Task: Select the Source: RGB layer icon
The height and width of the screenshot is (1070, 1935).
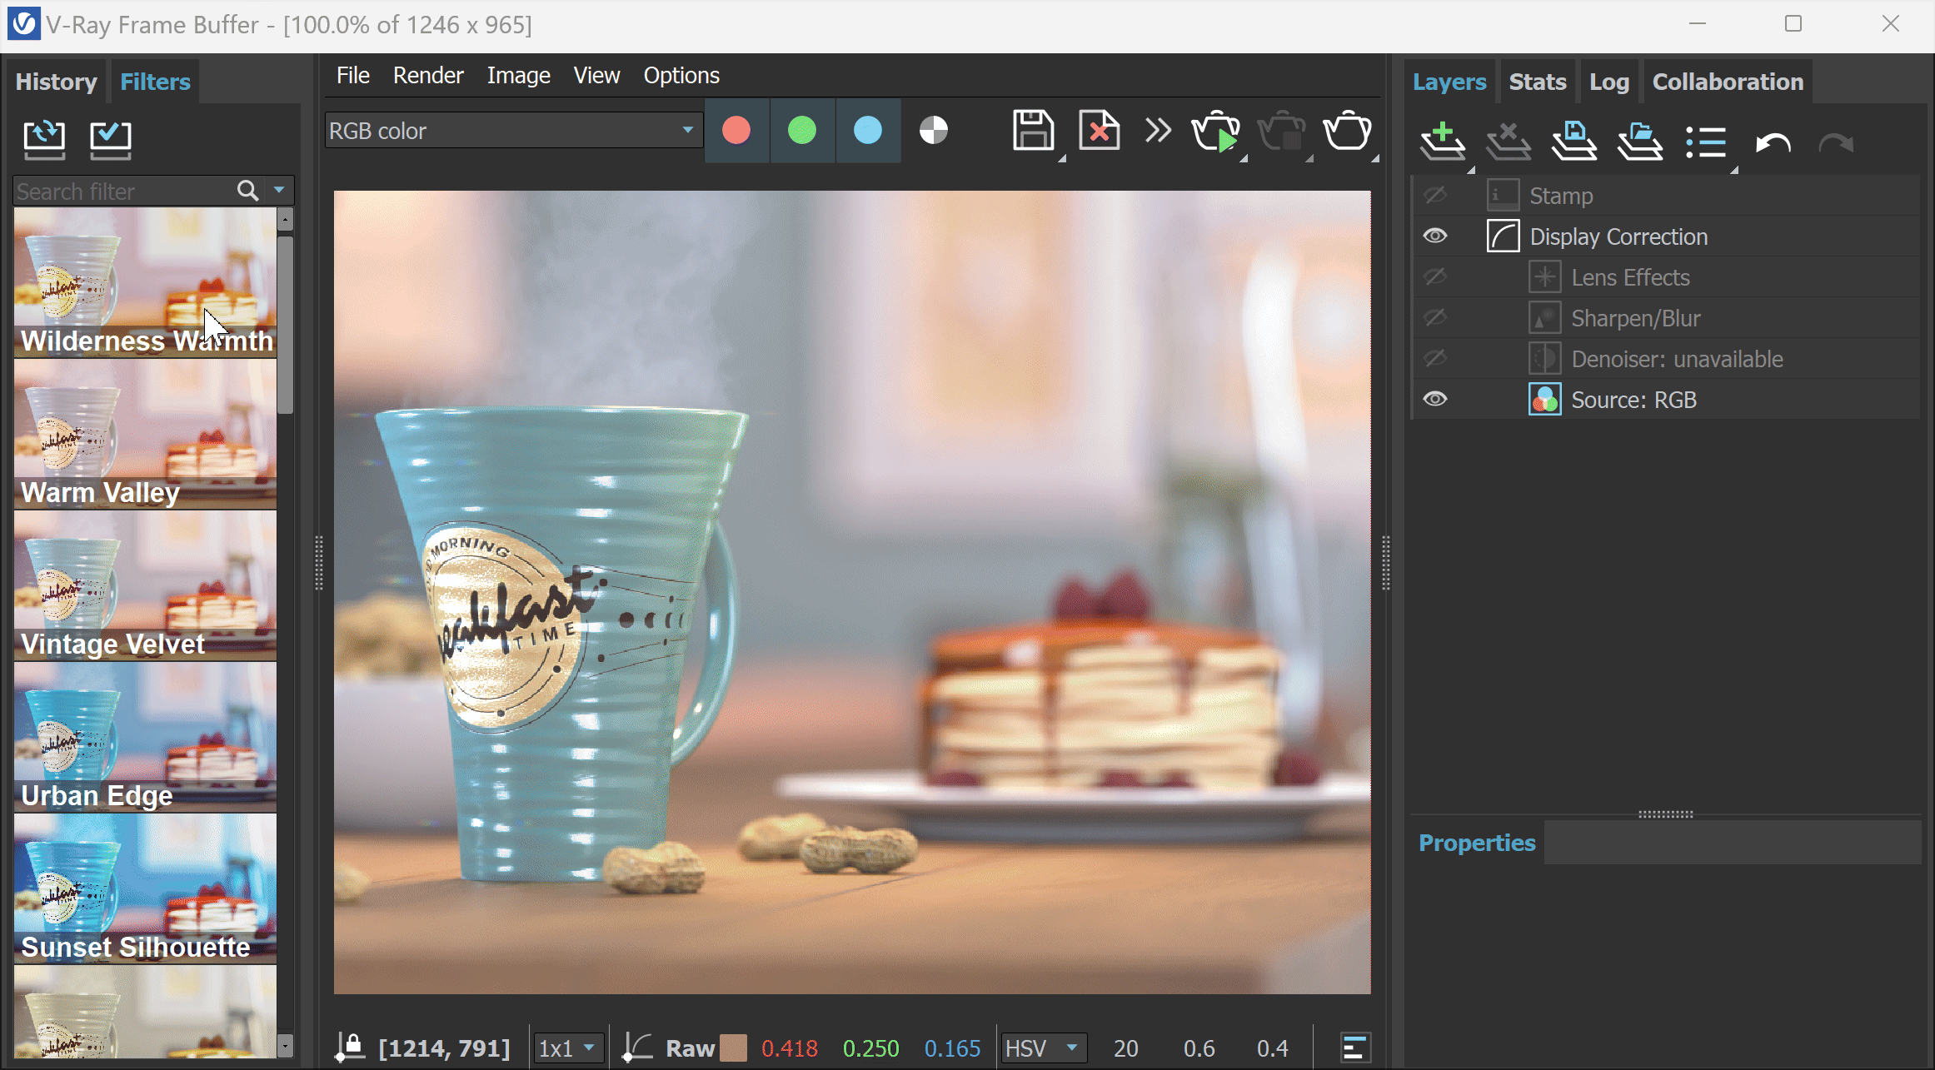Action: pos(1544,400)
